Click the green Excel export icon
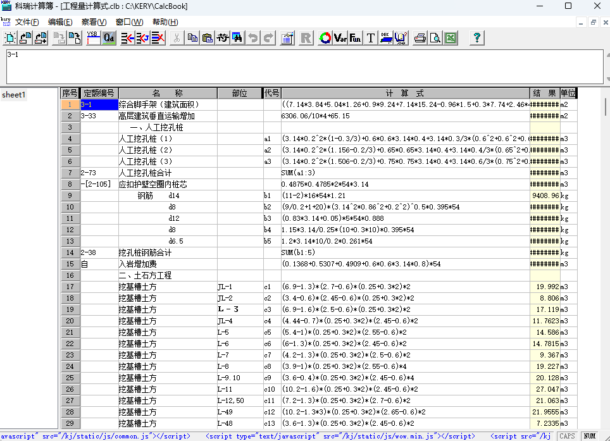The height and width of the screenshot is (441, 610). pyautogui.click(x=450, y=38)
